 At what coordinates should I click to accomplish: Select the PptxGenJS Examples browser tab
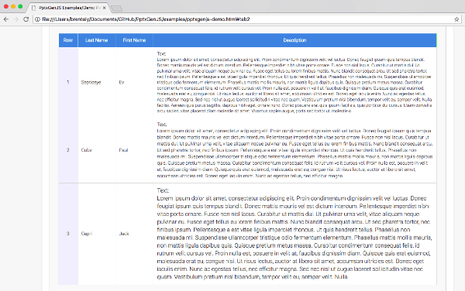68,8
